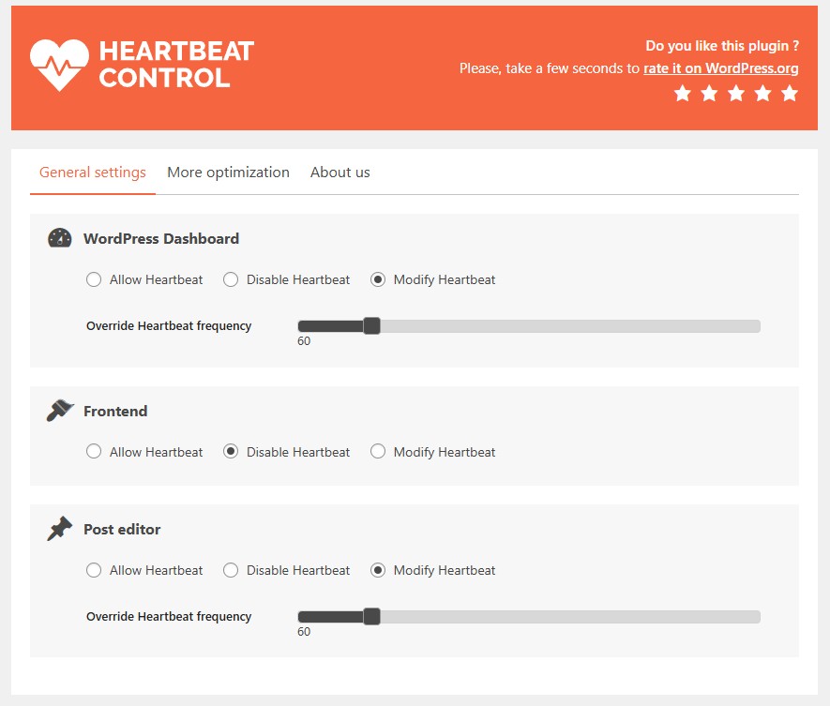Image resolution: width=830 pixels, height=706 pixels.
Task: Select Disable Heartbeat for WordPress Dashboard
Action: point(231,279)
